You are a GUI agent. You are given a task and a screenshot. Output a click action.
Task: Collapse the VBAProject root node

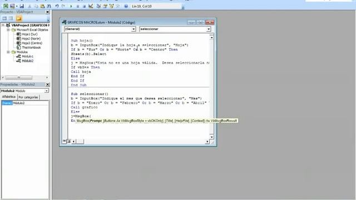(3, 25)
